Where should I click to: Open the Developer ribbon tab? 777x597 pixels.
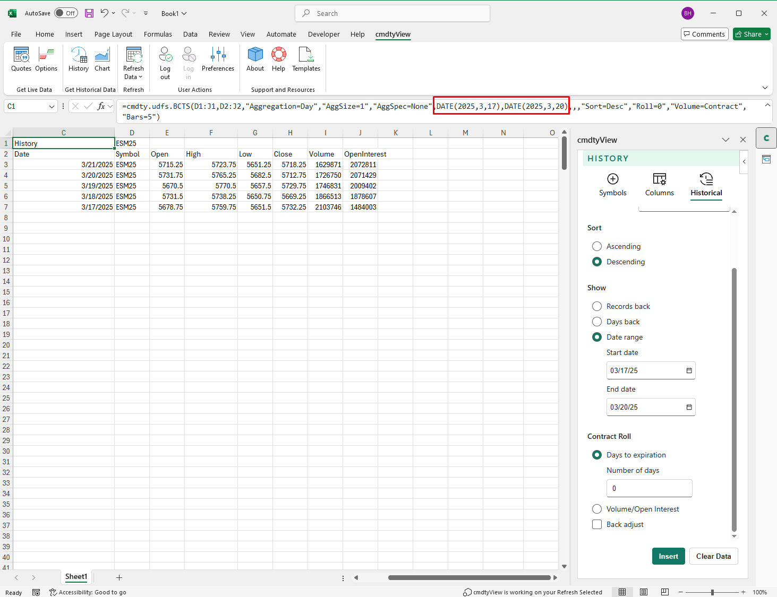click(323, 34)
